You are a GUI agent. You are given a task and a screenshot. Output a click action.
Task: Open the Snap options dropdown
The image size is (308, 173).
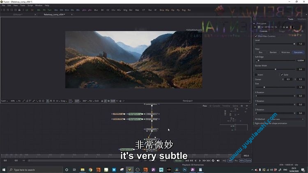(64, 101)
